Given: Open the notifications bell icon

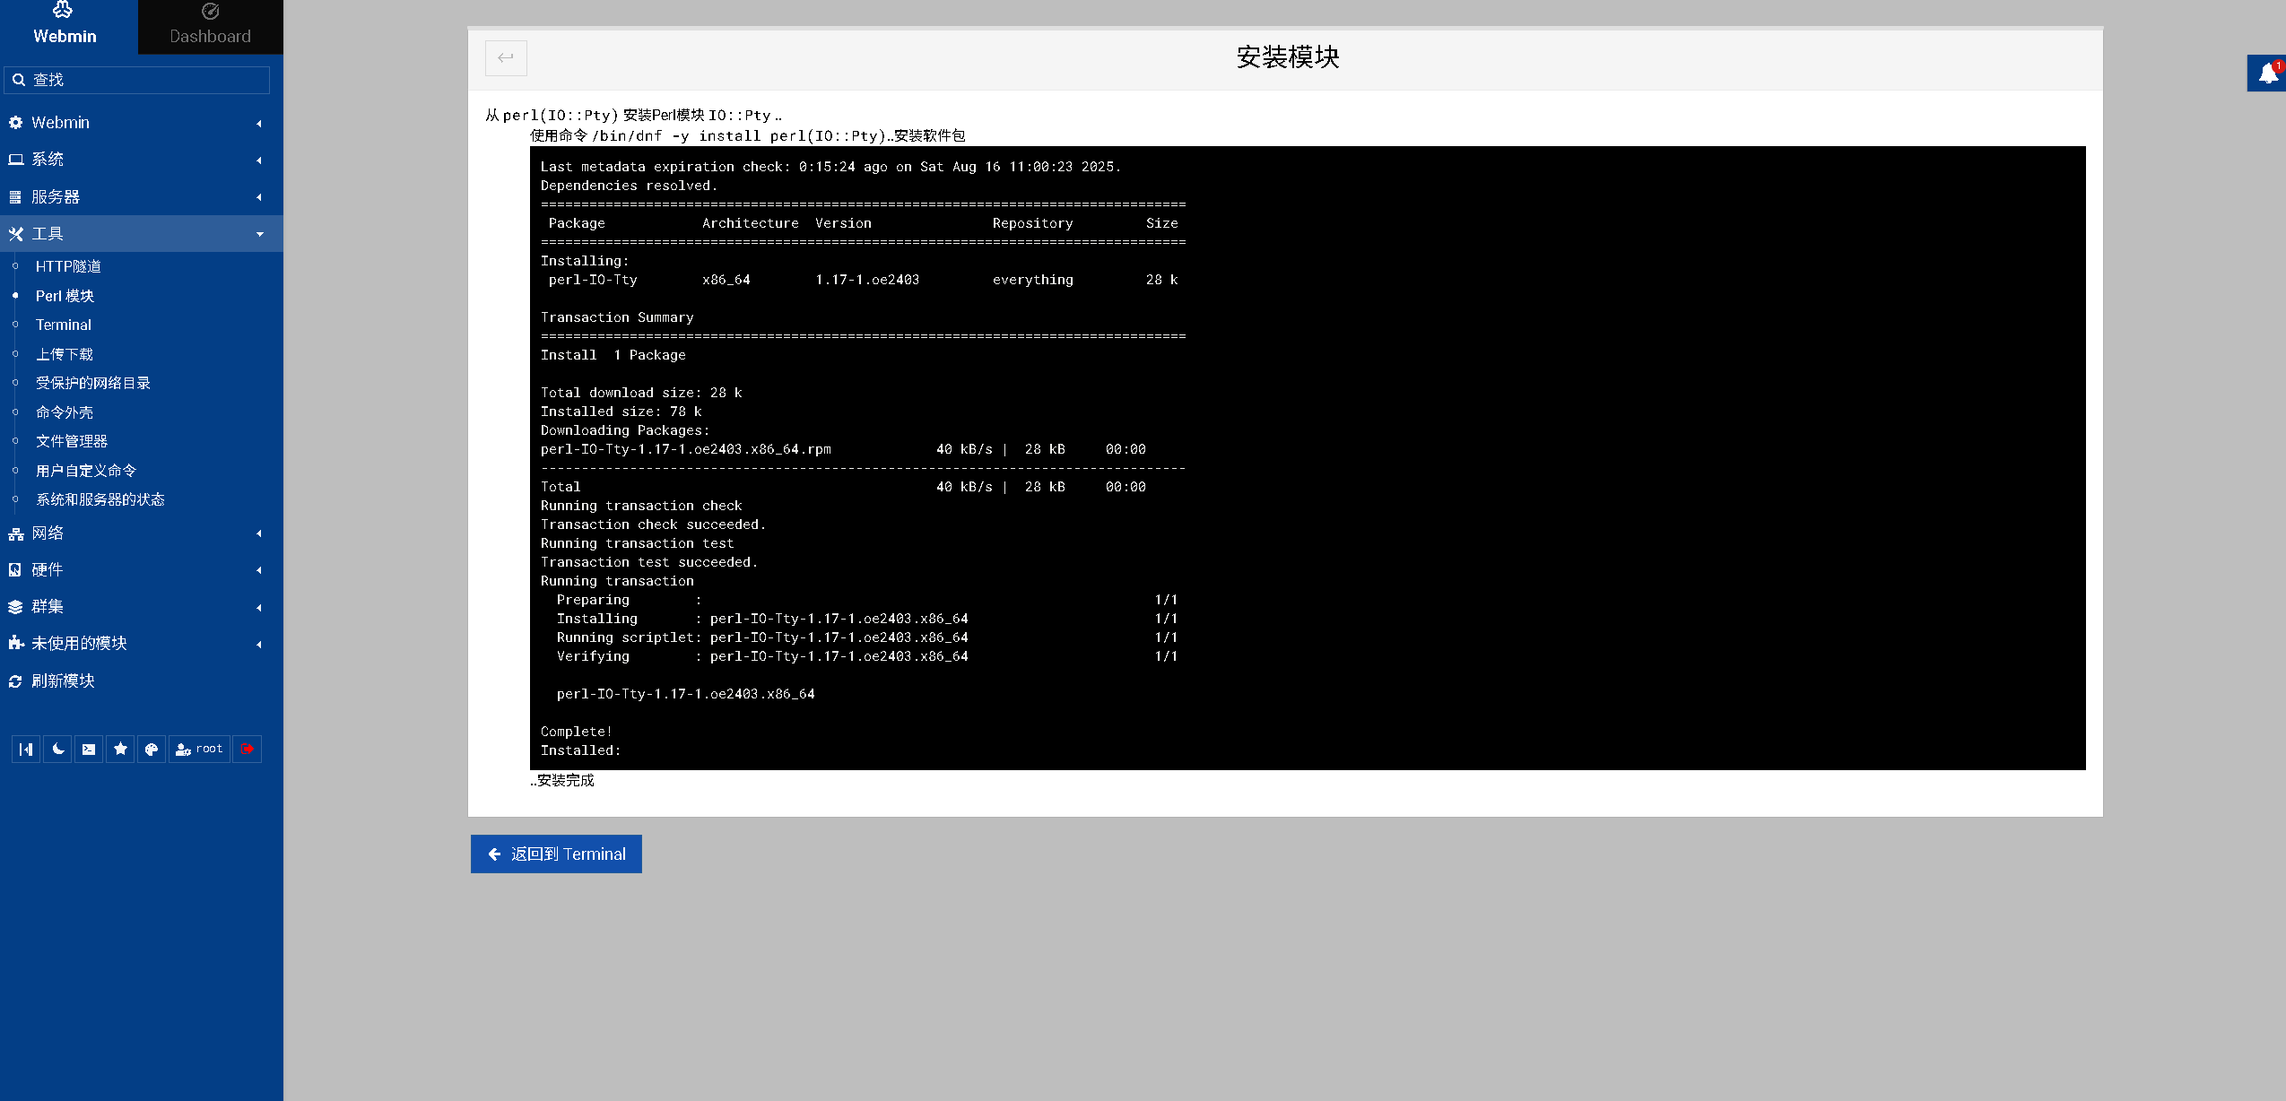Looking at the screenshot, I should [2269, 74].
